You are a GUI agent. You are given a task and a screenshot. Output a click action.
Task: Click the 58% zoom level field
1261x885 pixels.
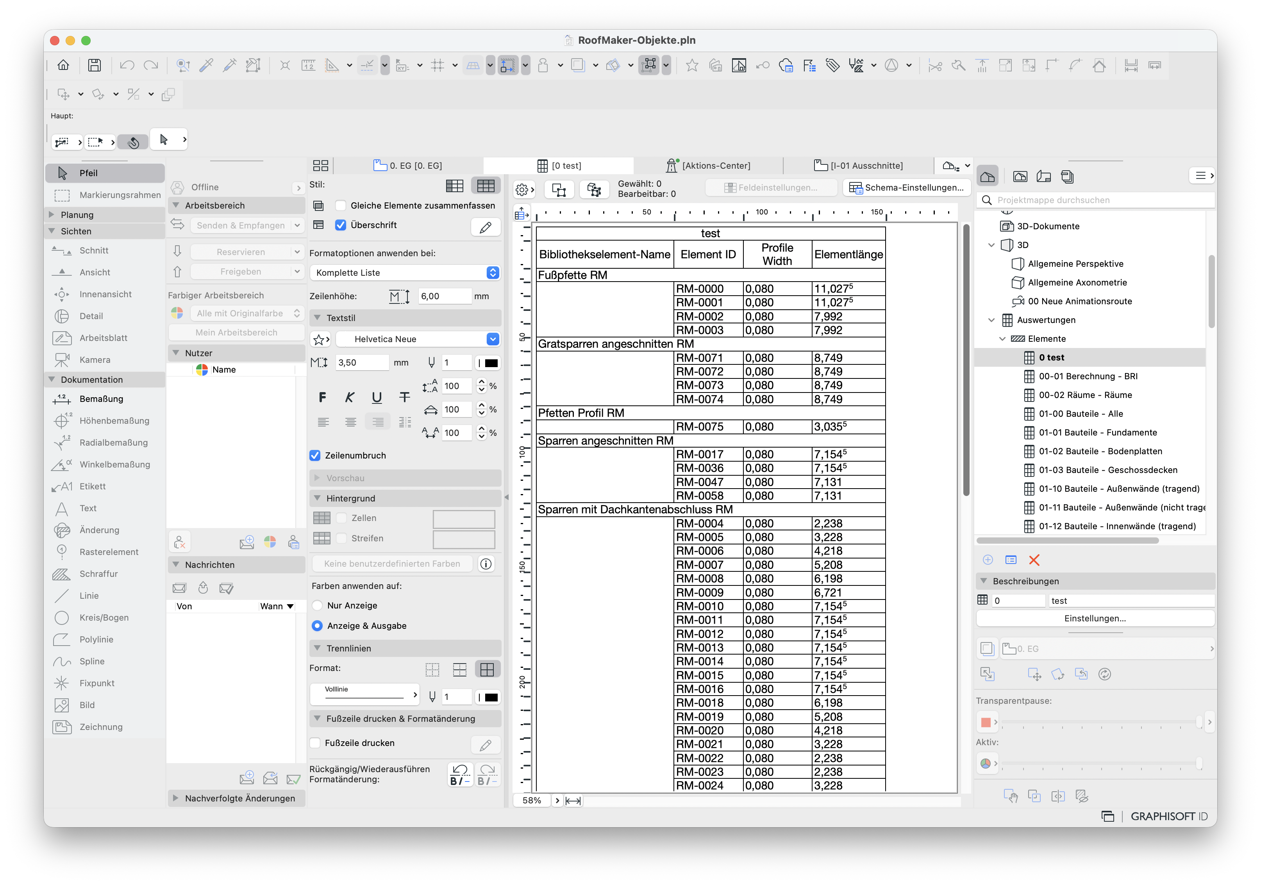tap(532, 801)
